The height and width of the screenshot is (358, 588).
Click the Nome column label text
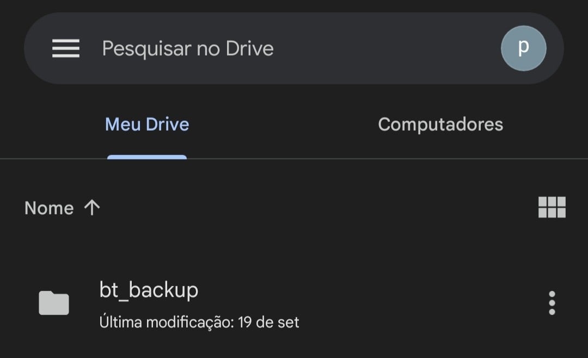click(49, 208)
